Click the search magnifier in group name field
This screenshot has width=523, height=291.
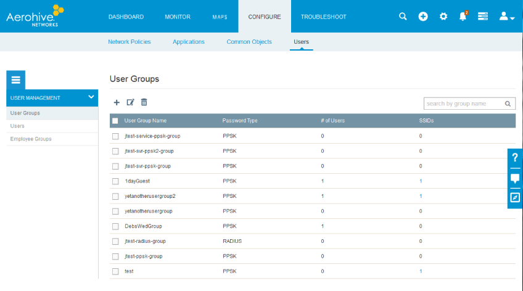point(508,104)
